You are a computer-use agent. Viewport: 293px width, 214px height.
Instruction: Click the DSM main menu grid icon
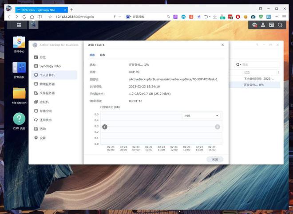coord(19,25)
